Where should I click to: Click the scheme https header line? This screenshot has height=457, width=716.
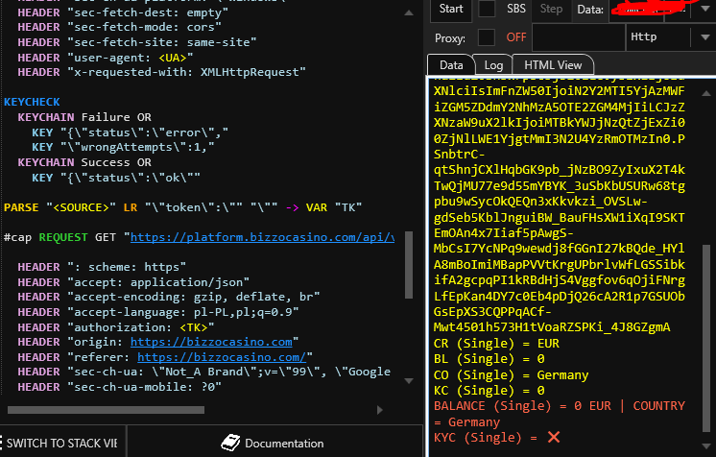[102, 267]
